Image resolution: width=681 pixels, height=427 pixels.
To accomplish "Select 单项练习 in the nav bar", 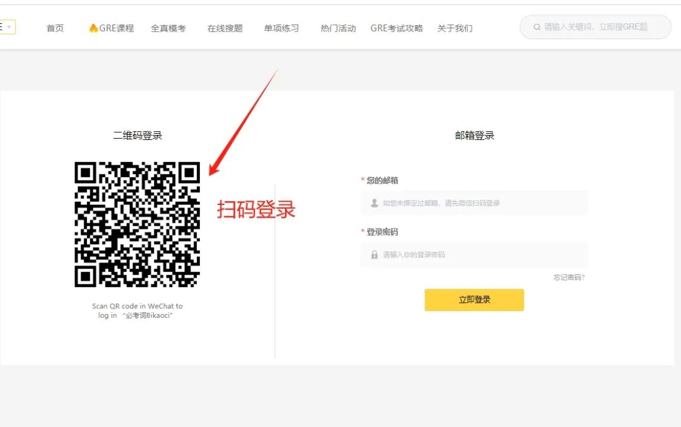I will click(x=281, y=28).
